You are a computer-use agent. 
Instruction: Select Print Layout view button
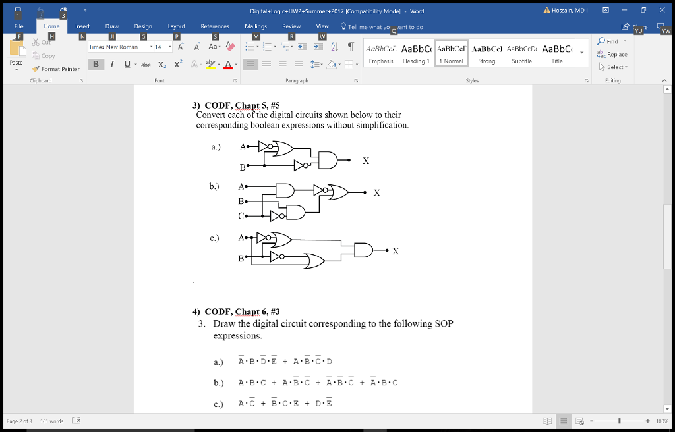564,421
